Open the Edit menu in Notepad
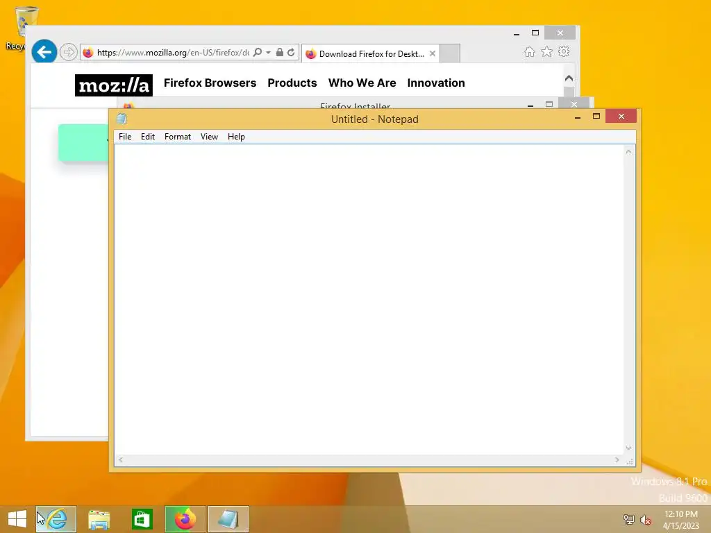 [148, 137]
